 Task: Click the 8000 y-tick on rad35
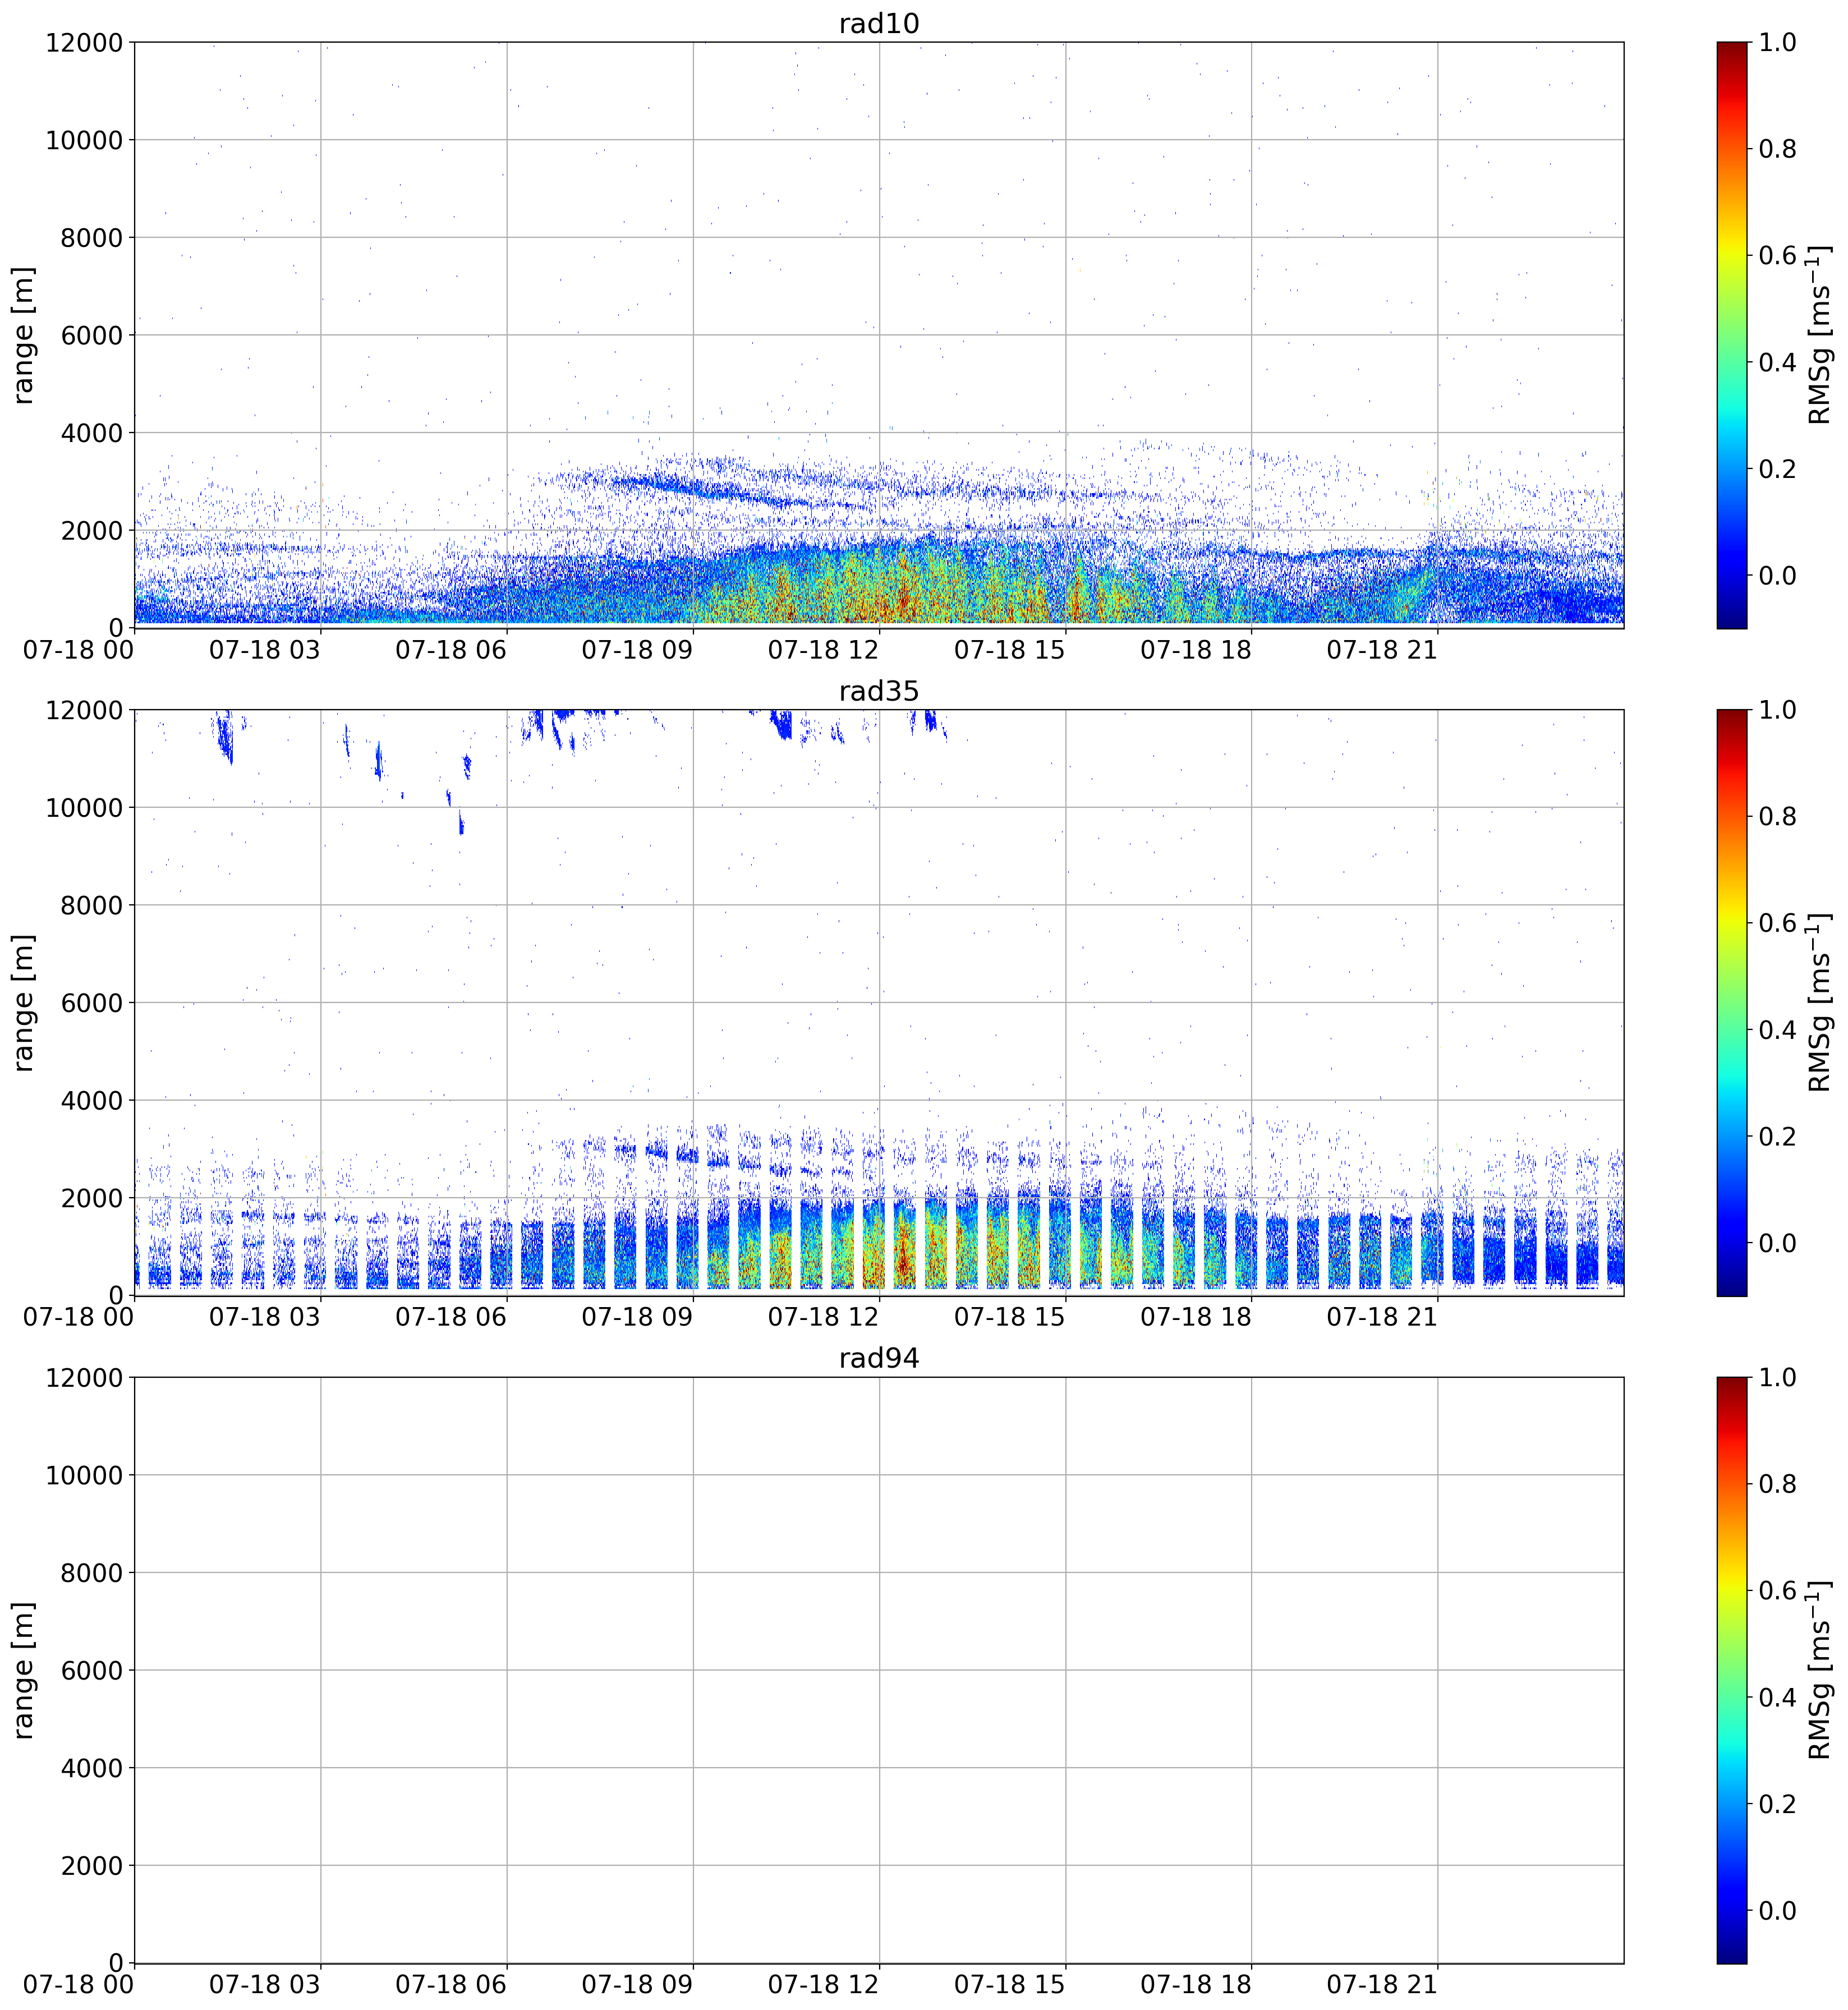(92, 905)
